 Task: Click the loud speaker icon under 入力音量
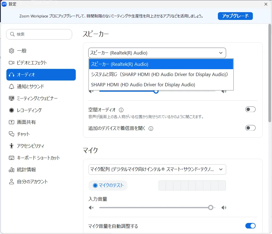(224, 207)
